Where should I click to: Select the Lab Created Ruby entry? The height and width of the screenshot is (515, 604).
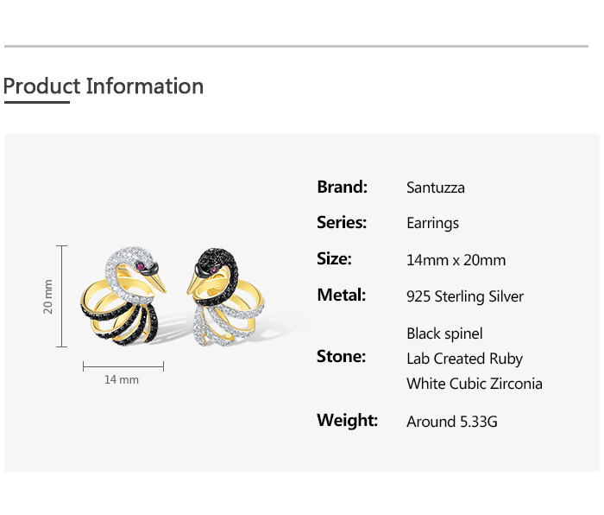pyautogui.click(x=465, y=359)
